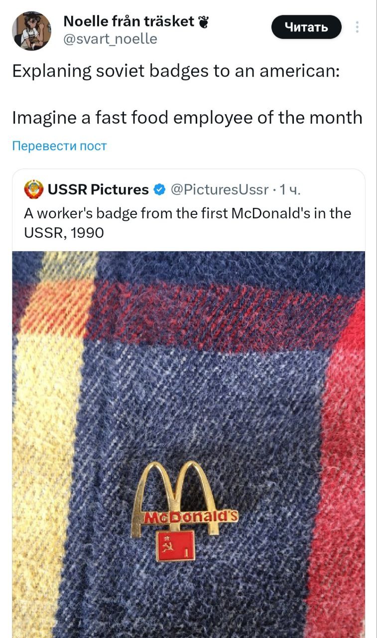Screen dimensions: 377x638
Task: Click the "USSR Pictures" account name
Action: [98, 189]
